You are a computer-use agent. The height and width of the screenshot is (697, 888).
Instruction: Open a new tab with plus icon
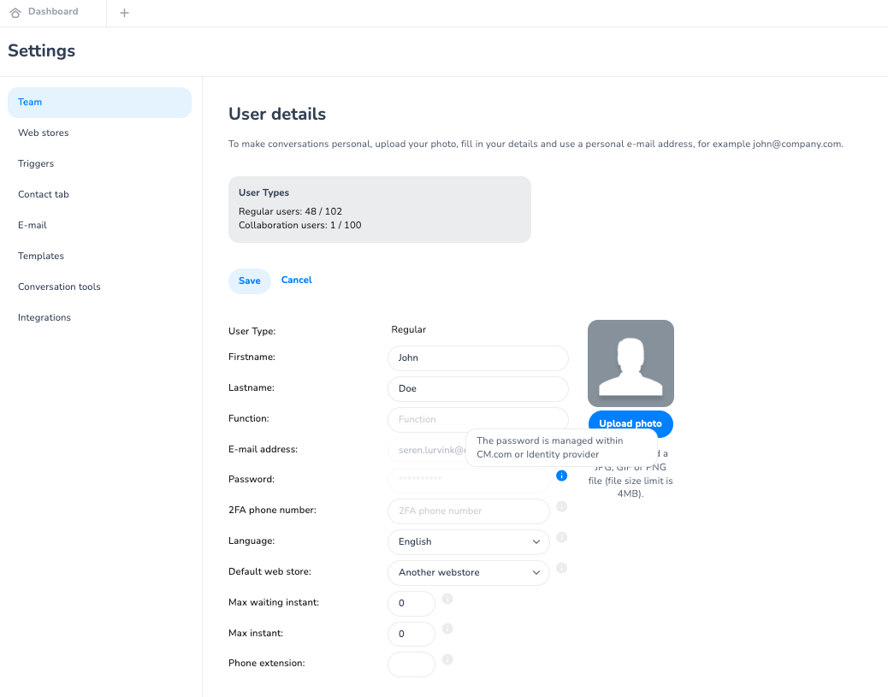[x=124, y=13]
